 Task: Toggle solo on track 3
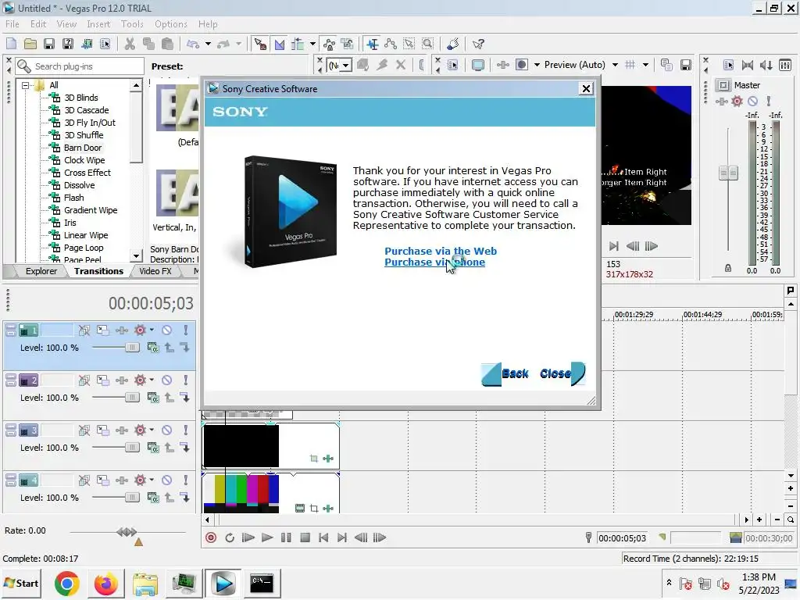(186, 430)
